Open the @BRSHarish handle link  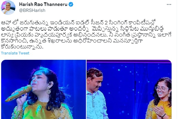pos(32,10)
